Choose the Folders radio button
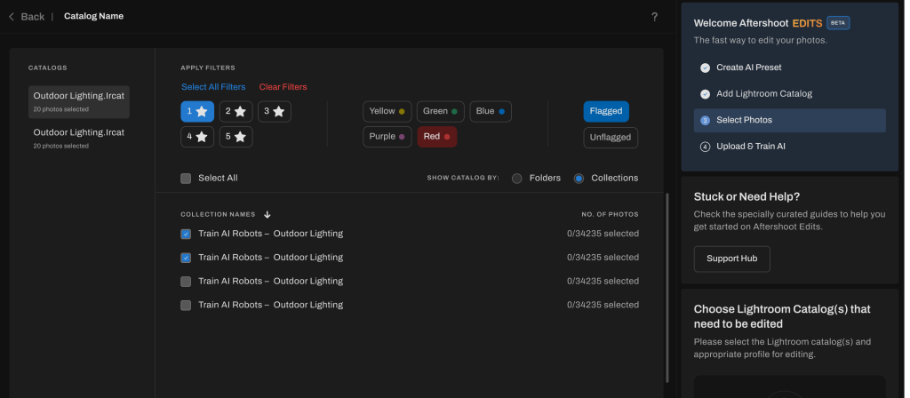910x398 pixels. (516, 179)
